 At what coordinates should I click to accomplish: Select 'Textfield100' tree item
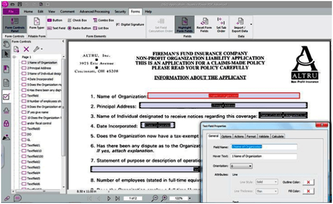pos(32,157)
